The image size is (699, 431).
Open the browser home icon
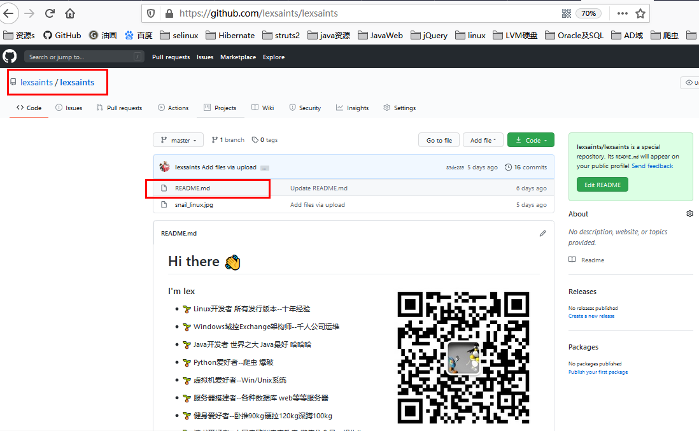[x=70, y=14]
